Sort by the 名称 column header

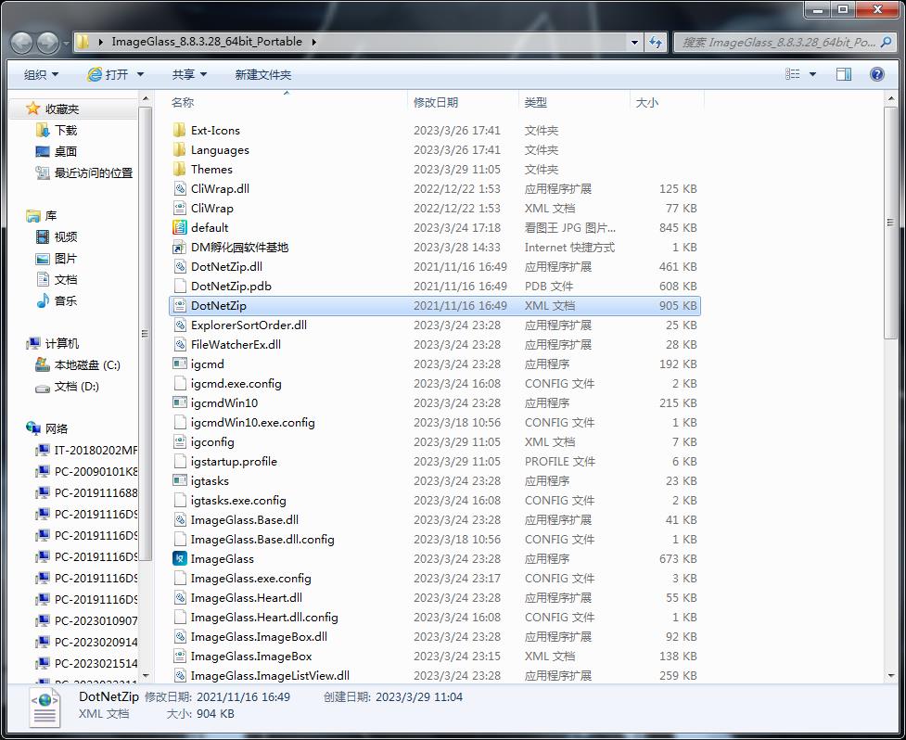click(x=183, y=102)
